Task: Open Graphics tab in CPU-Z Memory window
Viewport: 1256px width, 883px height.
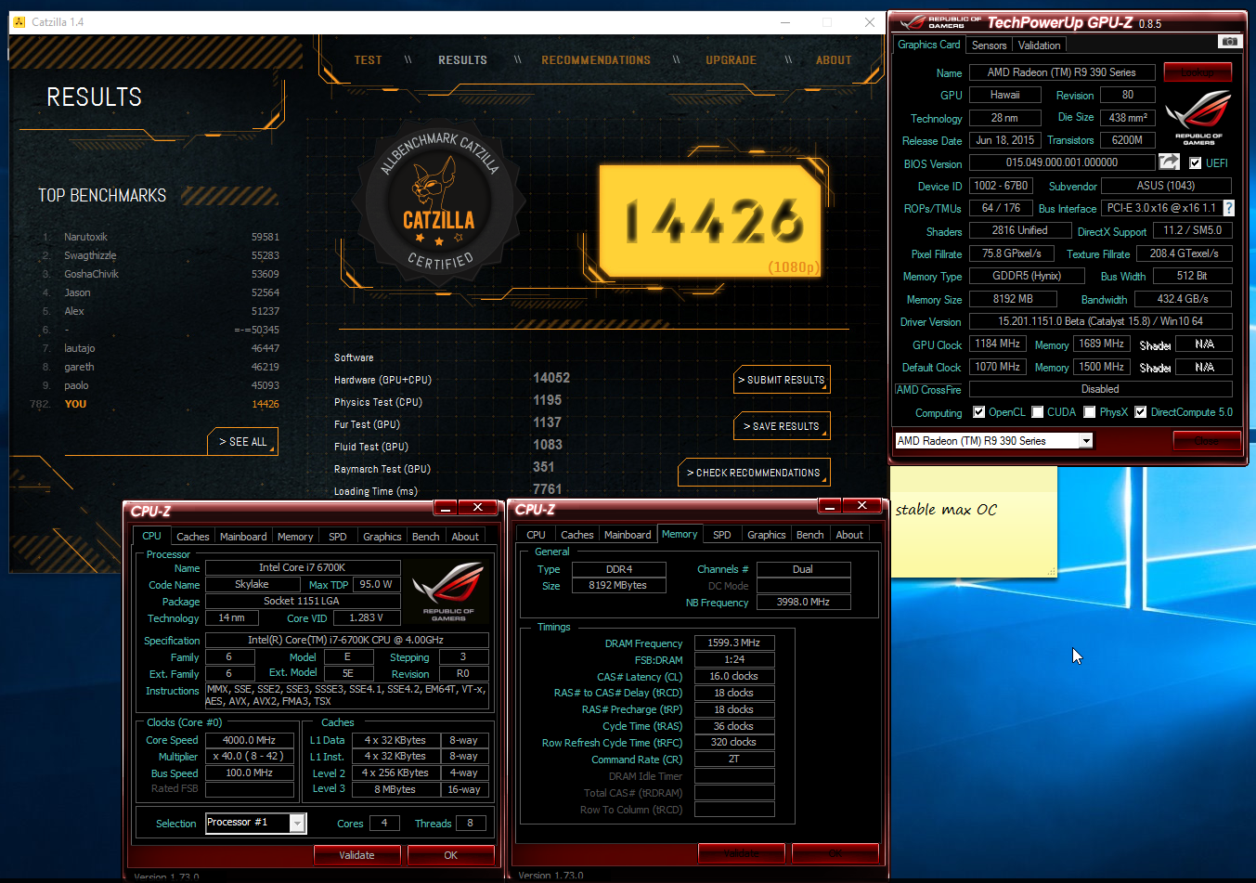Action: point(767,535)
